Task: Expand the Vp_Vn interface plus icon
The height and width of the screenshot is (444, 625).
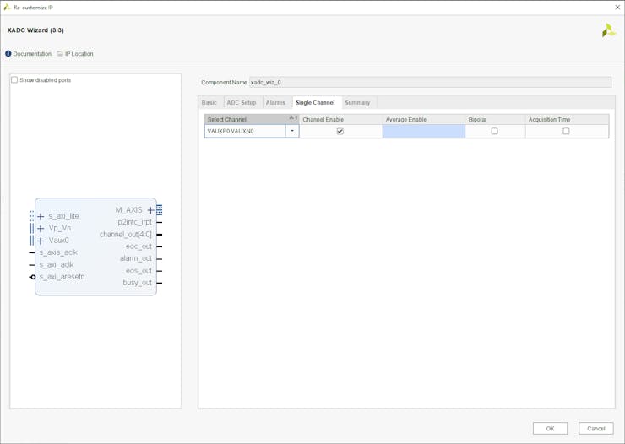Action: (x=41, y=229)
